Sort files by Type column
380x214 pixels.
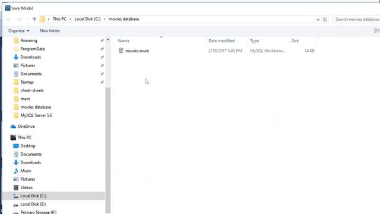tap(255, 41)
